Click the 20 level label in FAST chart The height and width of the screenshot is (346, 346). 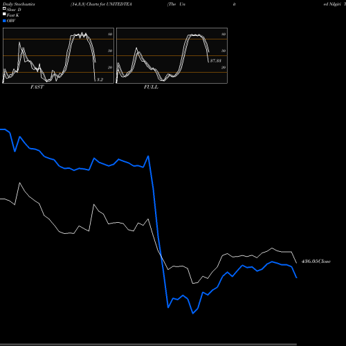[110, 67]
